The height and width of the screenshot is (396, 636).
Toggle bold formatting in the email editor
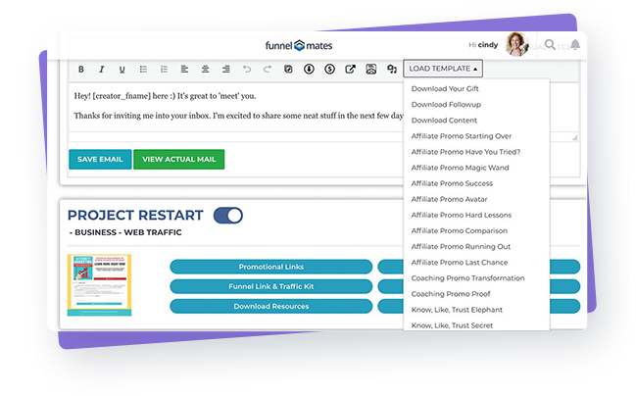coord(80,70)
